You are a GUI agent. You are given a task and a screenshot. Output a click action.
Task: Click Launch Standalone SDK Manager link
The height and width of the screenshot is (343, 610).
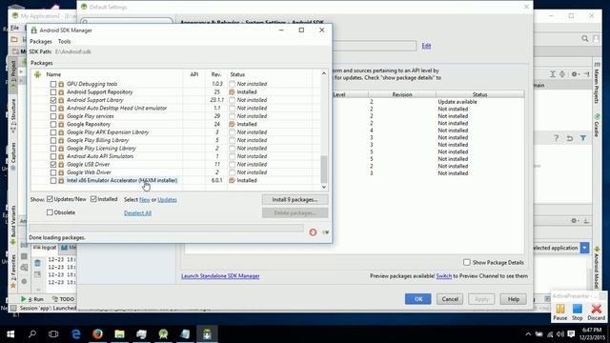pyautogui.click(x=220, y=276)
